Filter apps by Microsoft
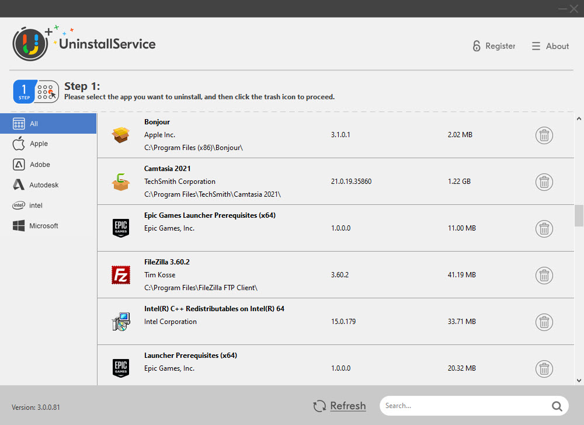This screenshot has height=425, width=584. tap(48, 226)
